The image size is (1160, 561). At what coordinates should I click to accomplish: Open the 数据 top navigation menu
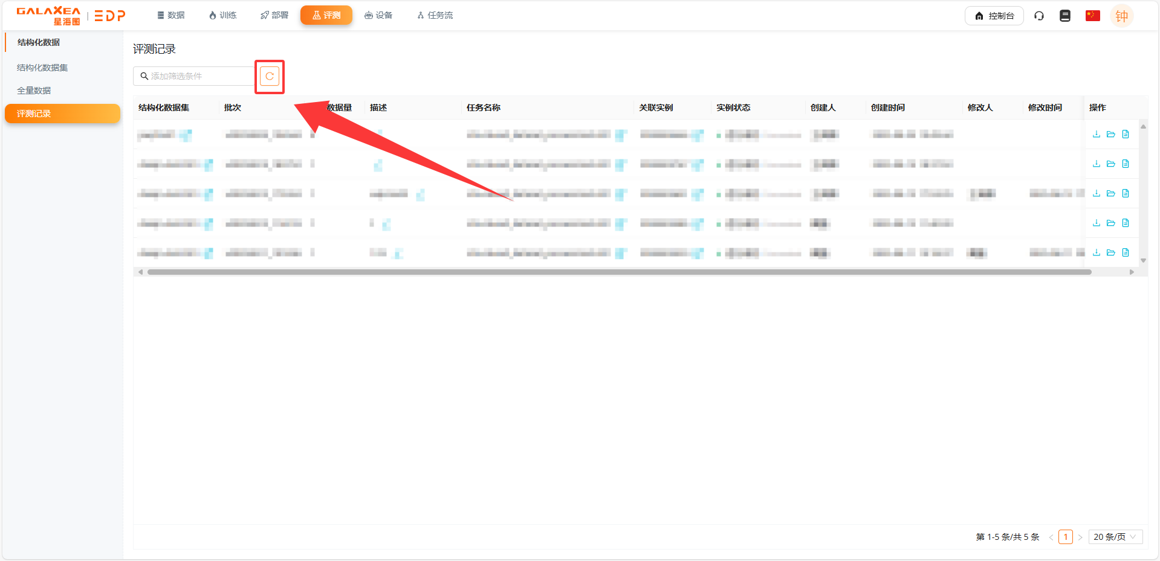(x=170, y=15)
